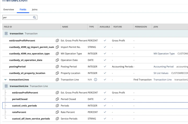This screenshot has width=188, height=124.
Task: Copy field ID custbody_4599_sg_import_permit_num
Action: click(57, 47)
